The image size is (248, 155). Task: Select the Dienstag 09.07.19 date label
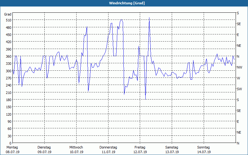tap(44, 150)
